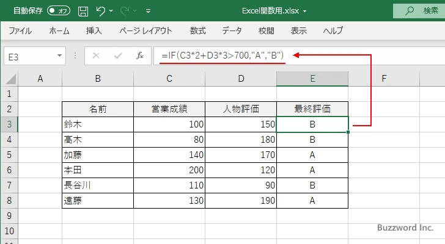The image size is (445, 244).
Task: Select row 8 header
Action: [x=9, y=201]
